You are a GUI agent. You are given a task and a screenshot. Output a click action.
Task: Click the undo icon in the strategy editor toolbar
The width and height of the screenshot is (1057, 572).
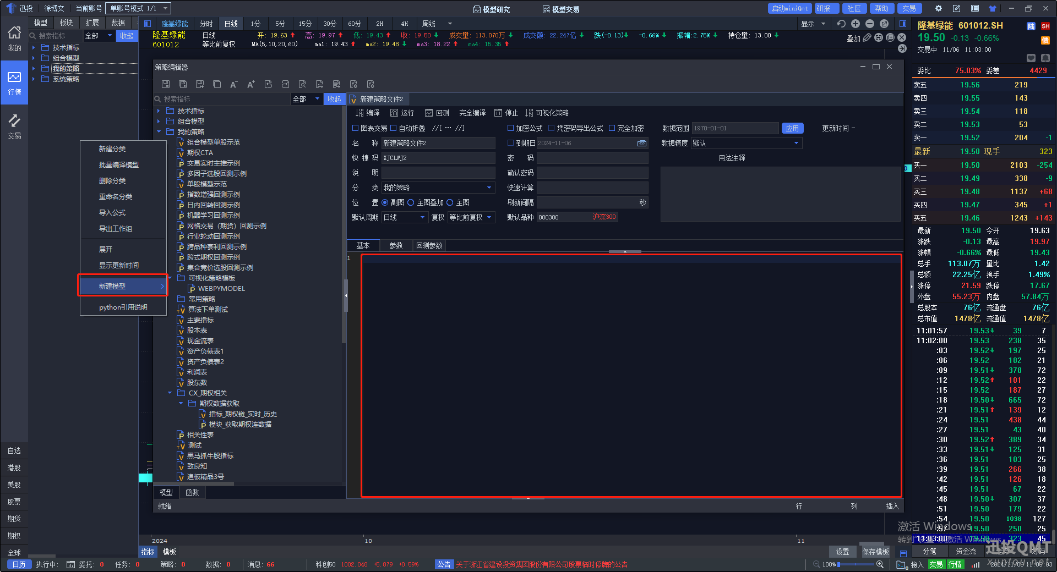268,84
